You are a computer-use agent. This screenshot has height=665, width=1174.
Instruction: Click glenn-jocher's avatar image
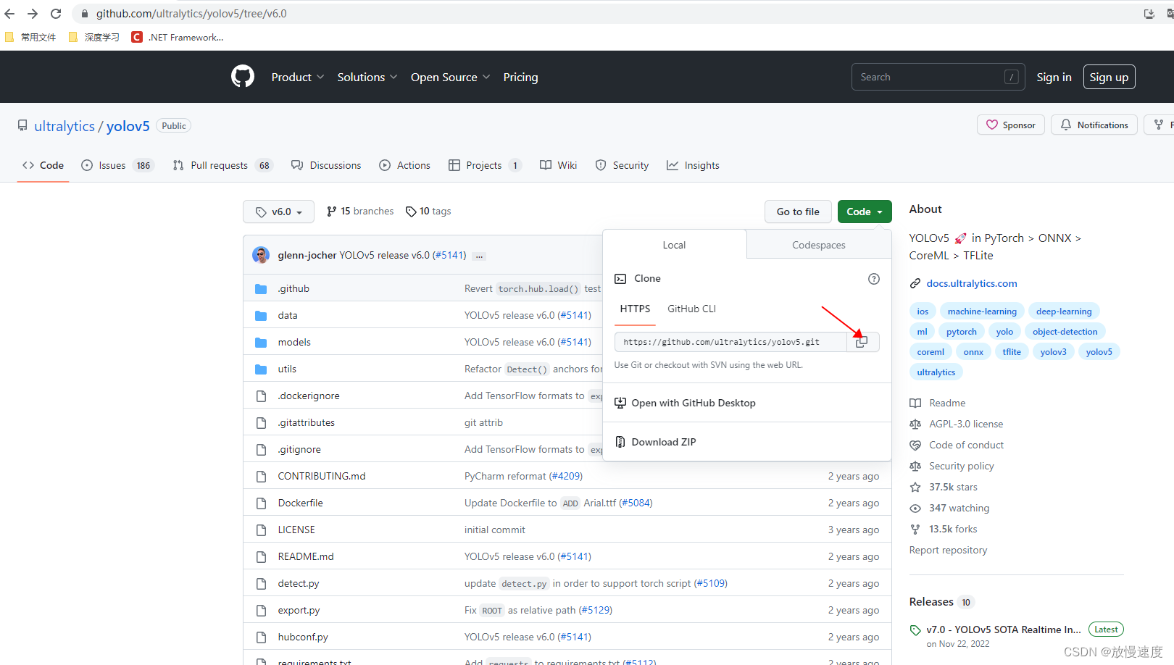[261, 255]
